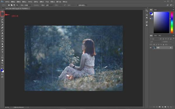
Task: Hide the background layer with eye icon
Action: pos(150,48)
